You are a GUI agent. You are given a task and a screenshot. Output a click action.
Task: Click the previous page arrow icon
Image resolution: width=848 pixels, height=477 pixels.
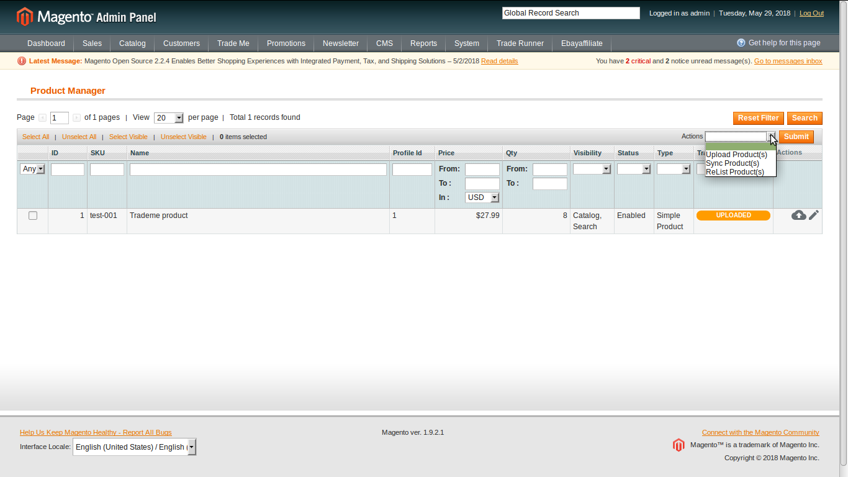(x=42, y=117)
